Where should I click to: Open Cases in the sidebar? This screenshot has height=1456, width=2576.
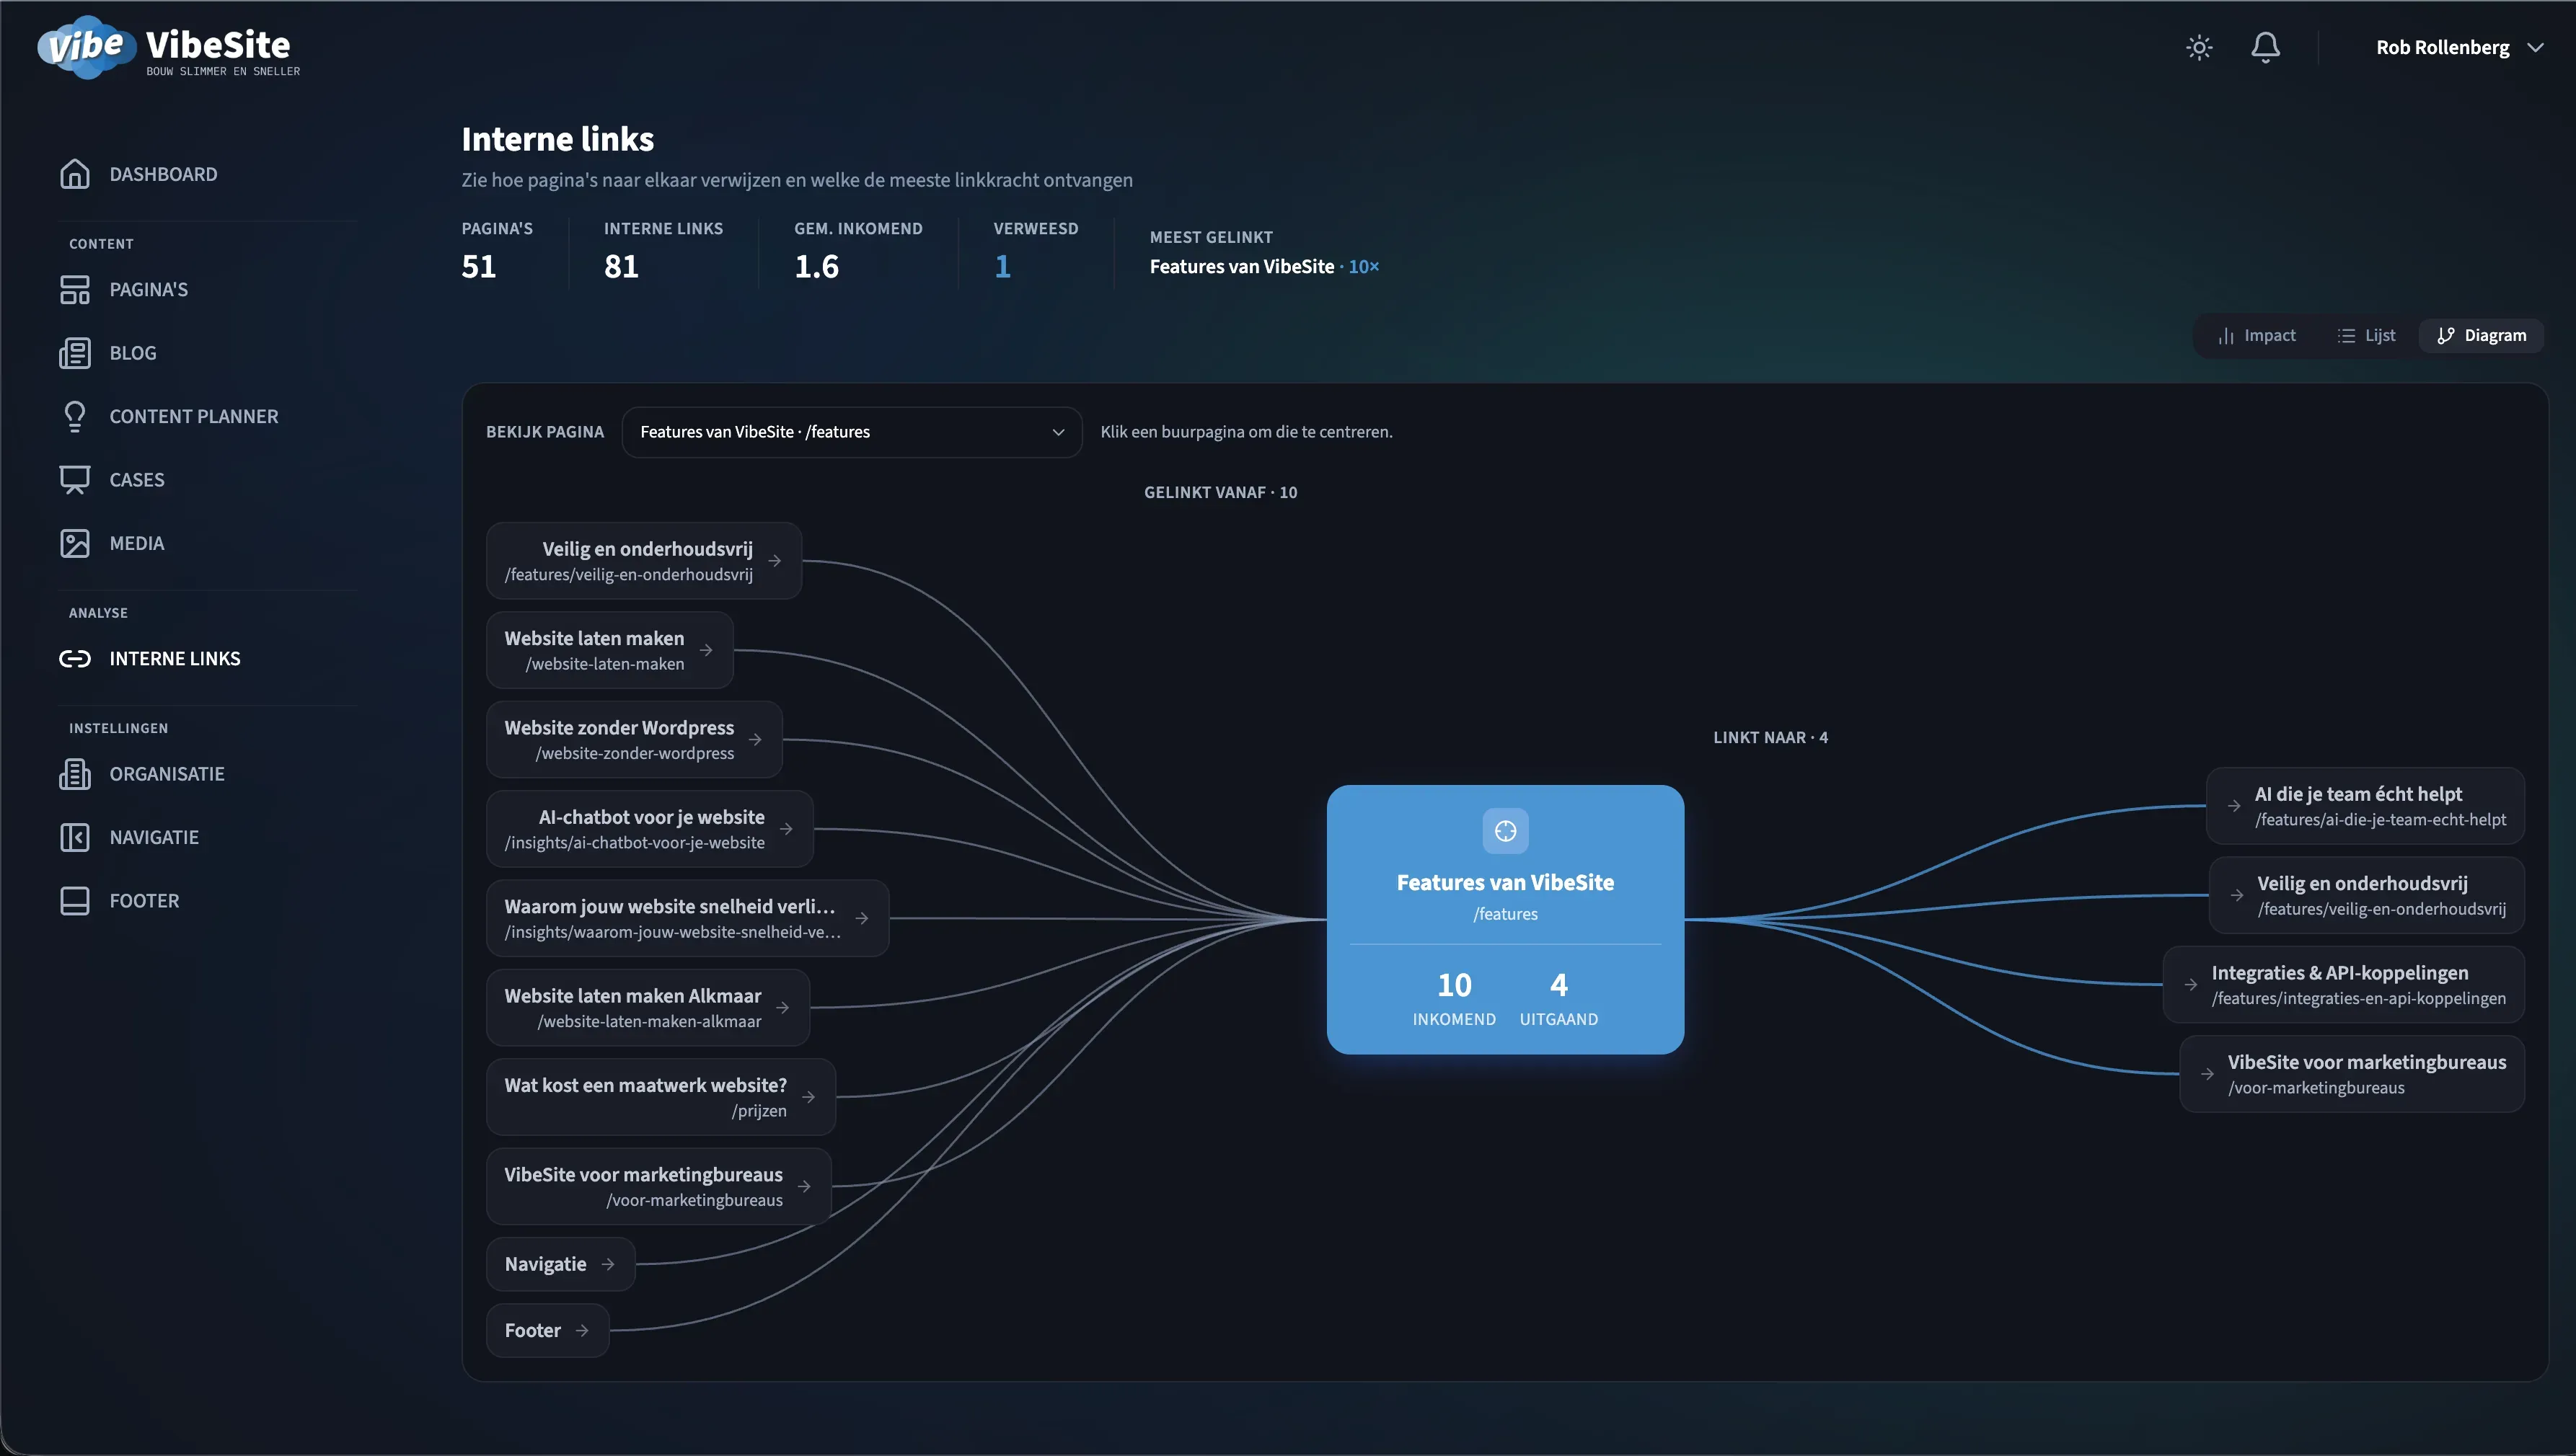pos(137,480)
